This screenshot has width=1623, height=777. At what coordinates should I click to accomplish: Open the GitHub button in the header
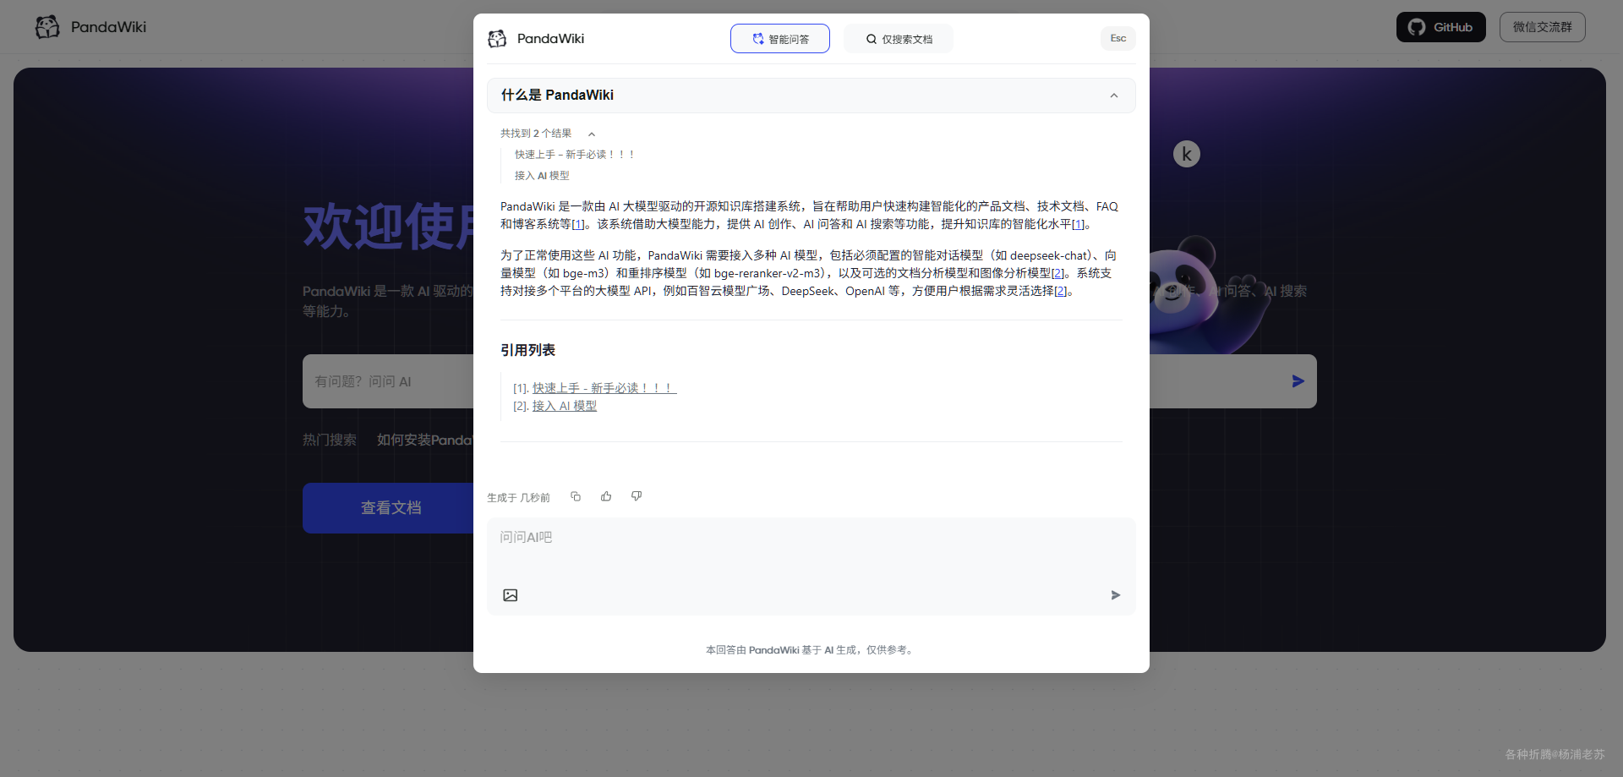(1441, 27)
